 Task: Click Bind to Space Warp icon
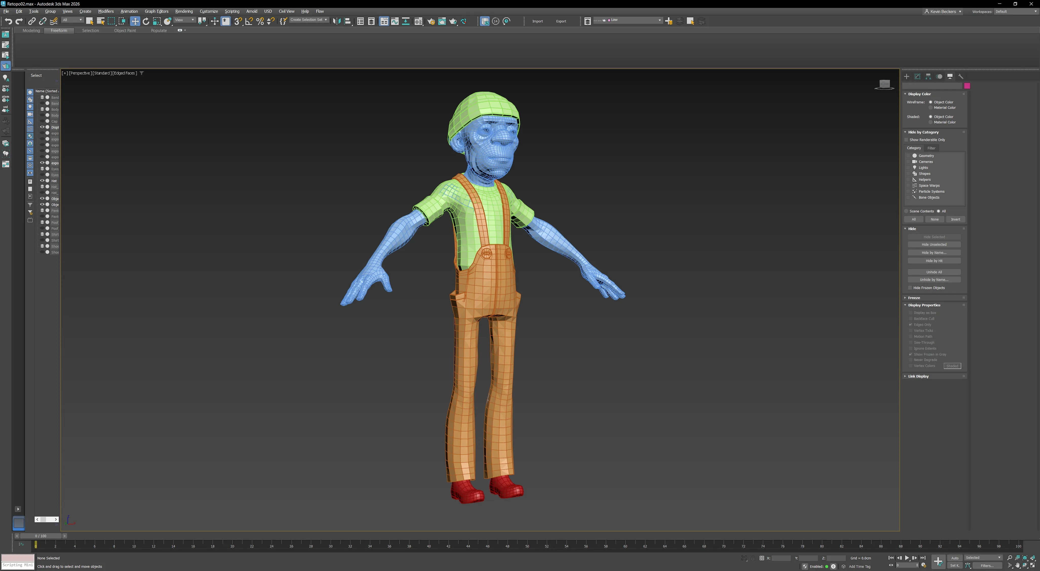pyautogui.click(x=54, y=21)
